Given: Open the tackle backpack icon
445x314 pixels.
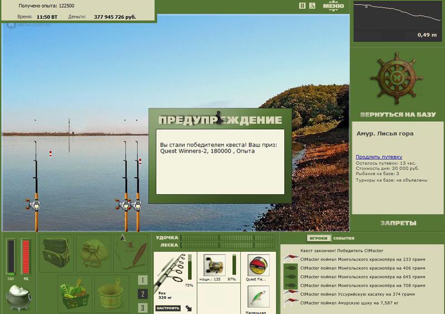Looking at the screenshot, I should [57, 253].
